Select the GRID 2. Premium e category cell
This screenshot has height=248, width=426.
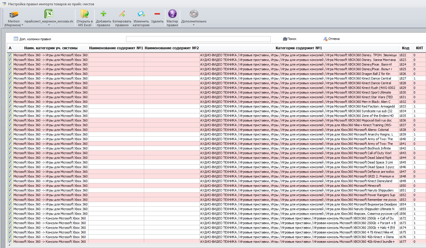click(x=299, y=176)
